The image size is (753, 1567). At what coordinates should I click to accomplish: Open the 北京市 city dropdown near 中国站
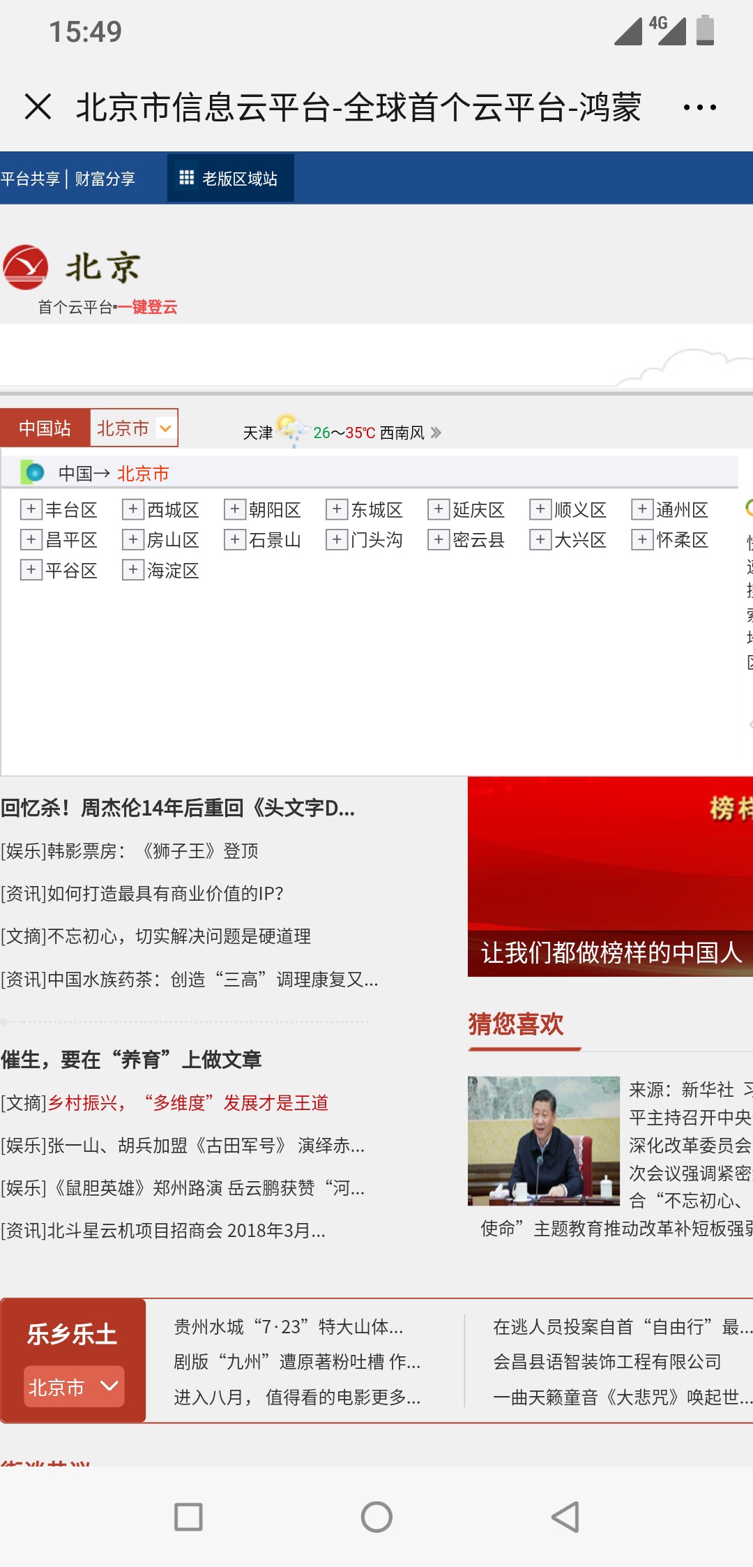click(x=134, y=428)
